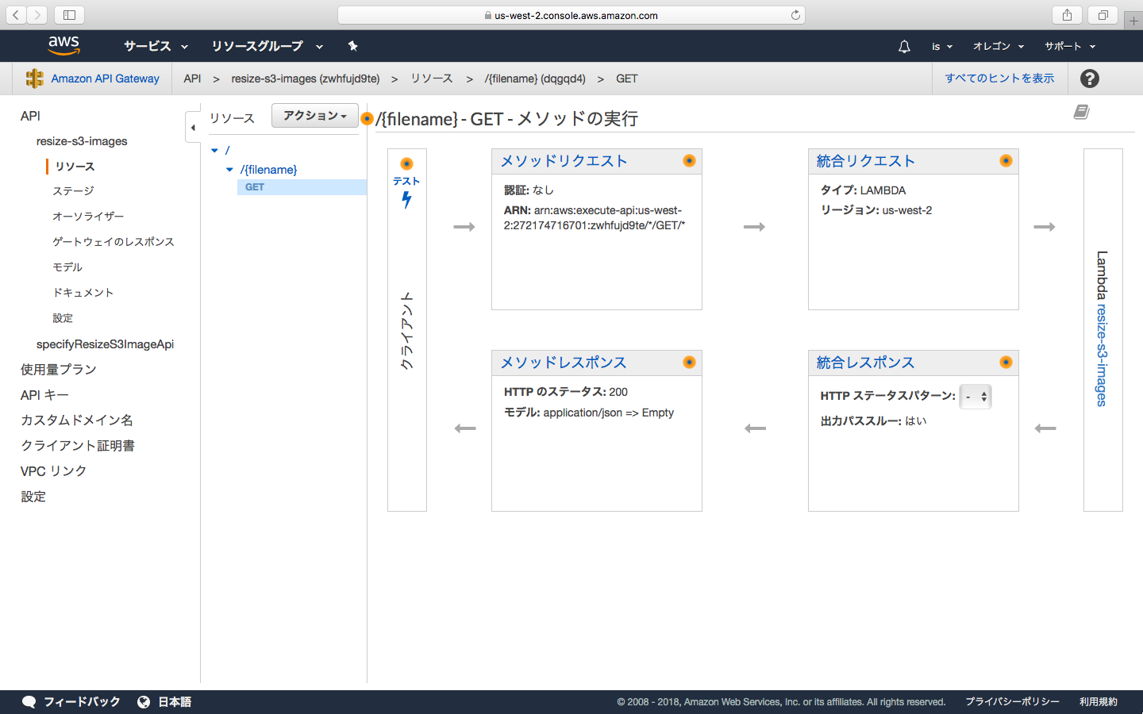This screenshot has width=1143, height=714.
Task: Collapse the left navigation panel arrow
Action: [193, 128]
